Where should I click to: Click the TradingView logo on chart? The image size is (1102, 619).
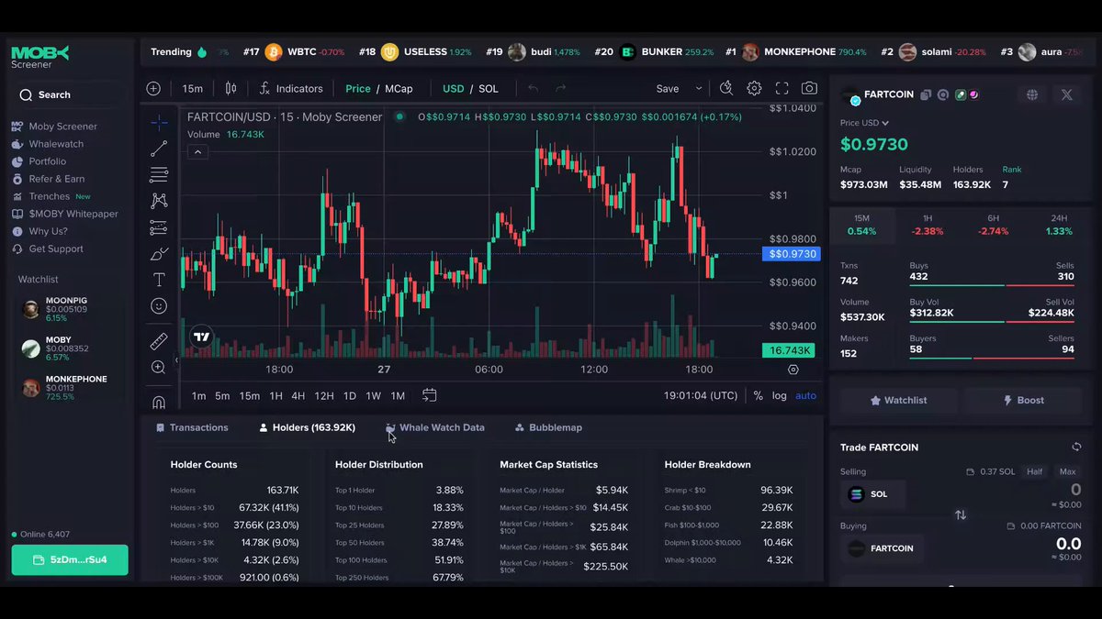[201, 337]
